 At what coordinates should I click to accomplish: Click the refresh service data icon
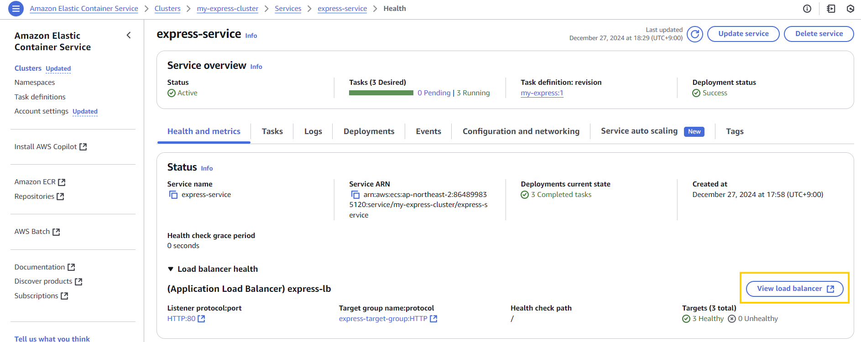(x=694, y=34)
